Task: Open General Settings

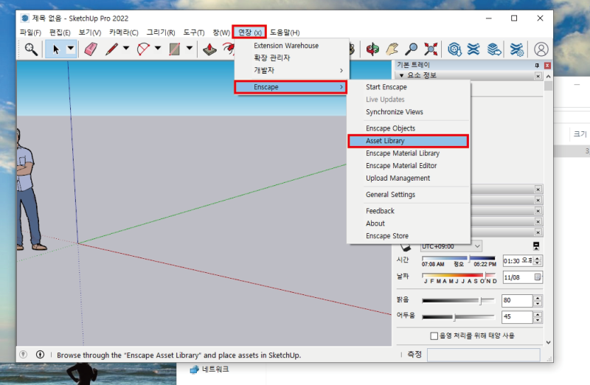Action: [409, 195]
